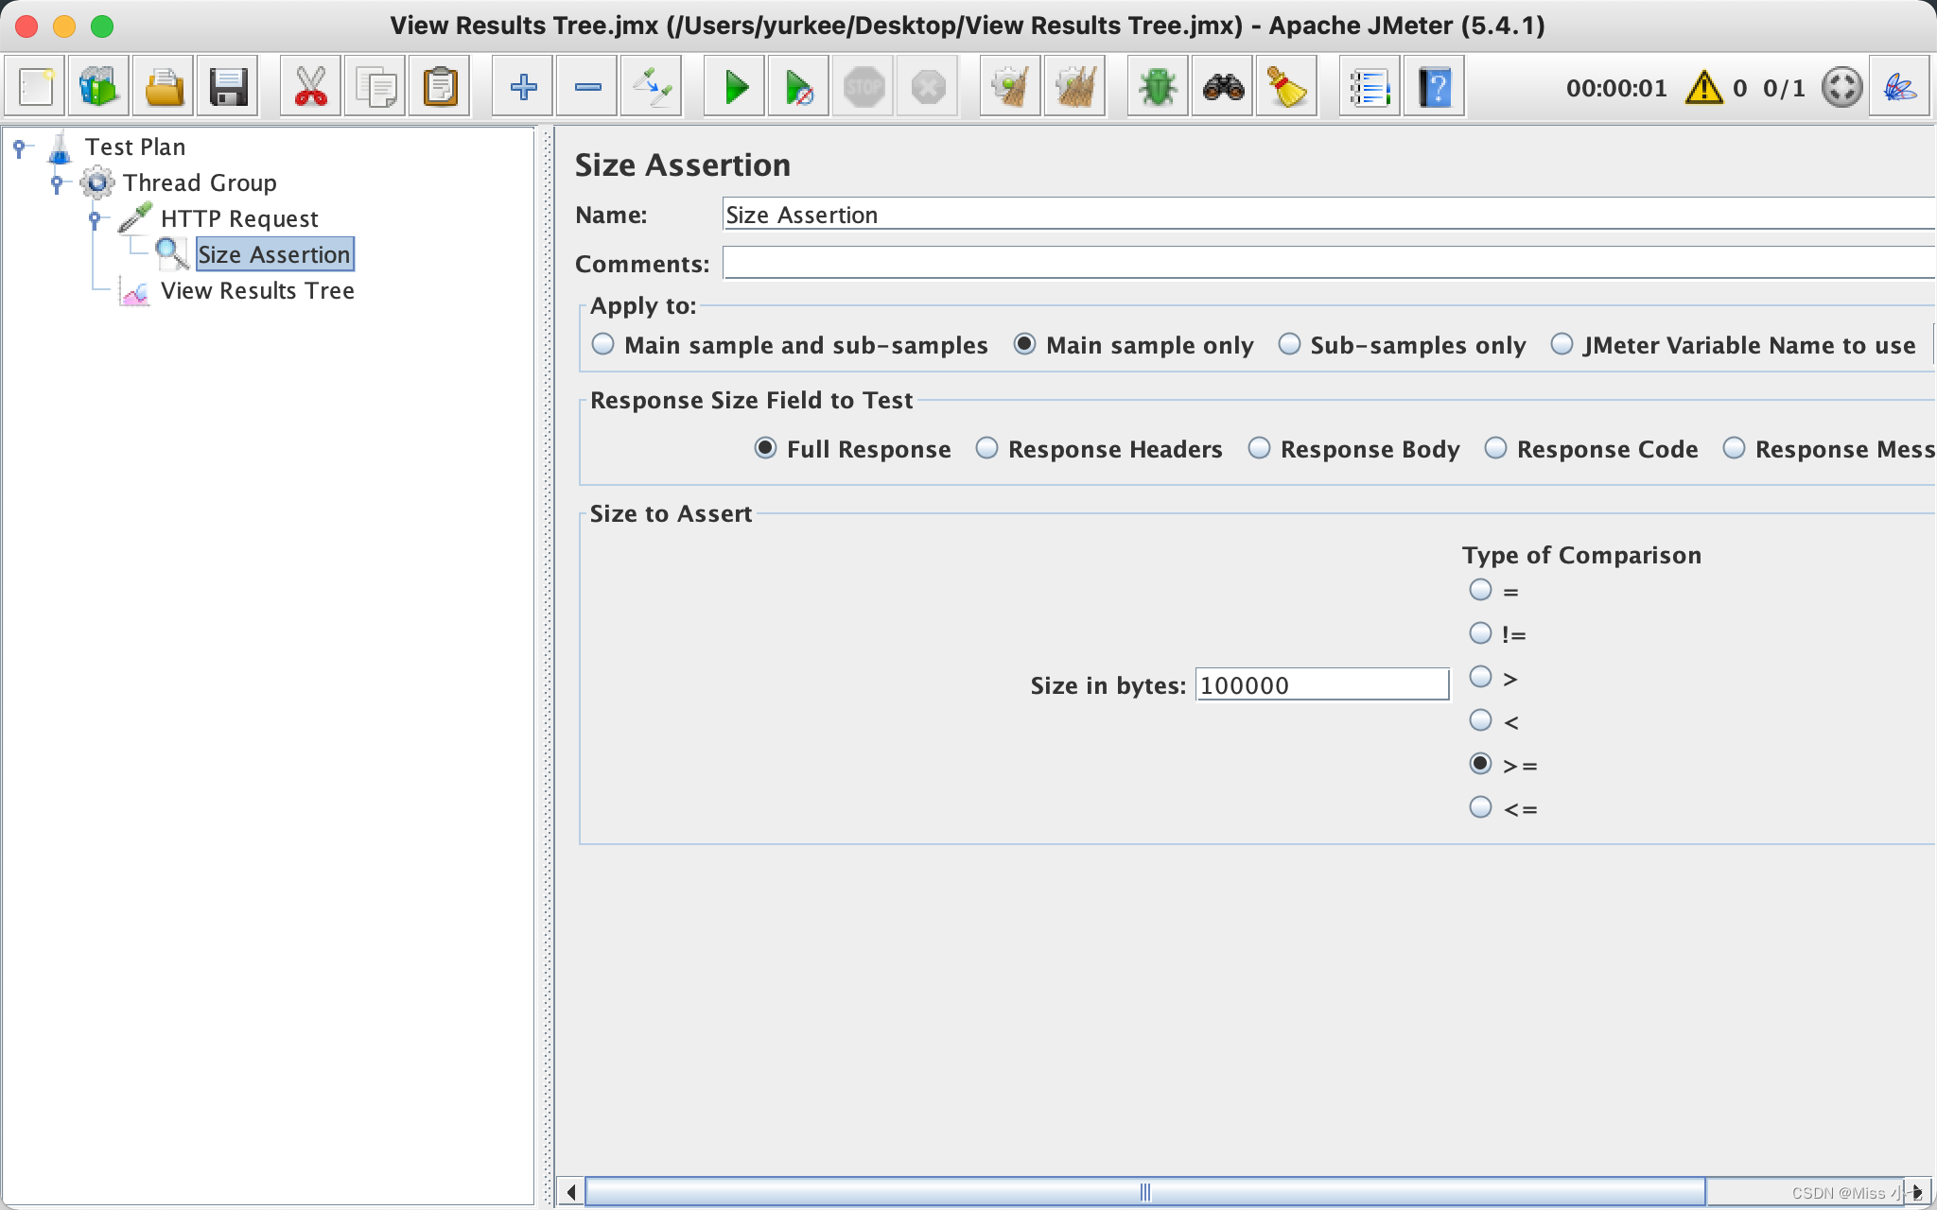1937x1210 pixels.
Task: Click the Name input field
Action: coord(1329,215)
